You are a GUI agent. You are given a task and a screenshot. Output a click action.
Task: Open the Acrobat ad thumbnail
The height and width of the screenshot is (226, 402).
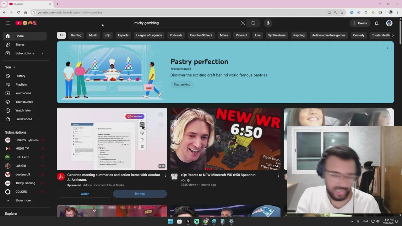click(x=112, y=139)
